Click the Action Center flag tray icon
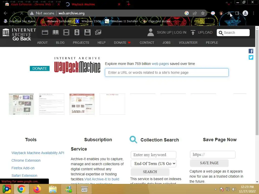Screen dimensions: 259x194 tap(222, 189)
